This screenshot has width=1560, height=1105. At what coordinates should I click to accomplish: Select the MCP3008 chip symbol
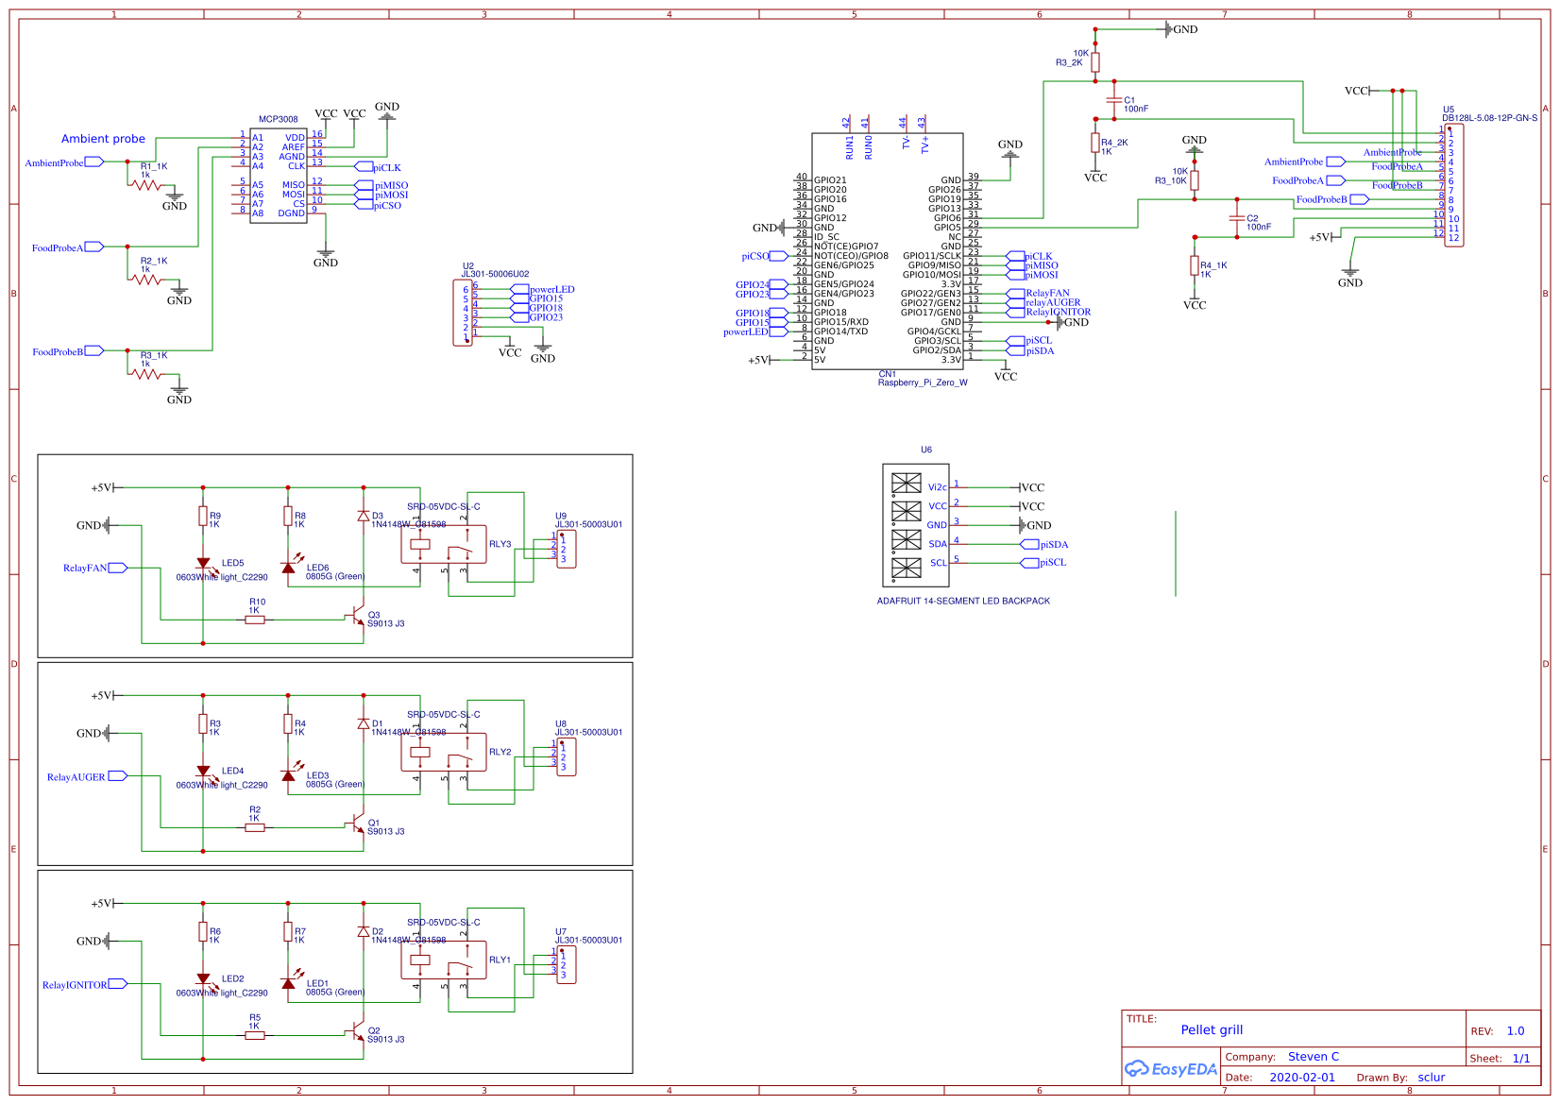(279, 175)
